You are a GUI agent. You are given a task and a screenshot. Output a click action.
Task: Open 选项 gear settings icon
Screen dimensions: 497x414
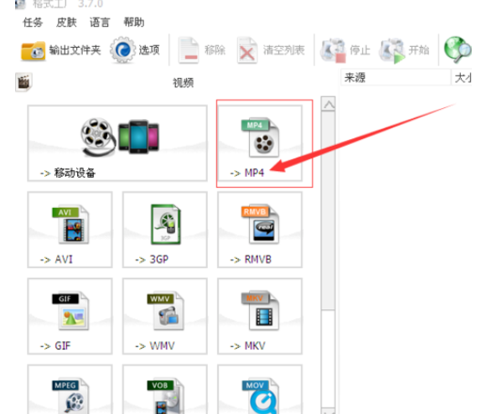pos(122,49)
